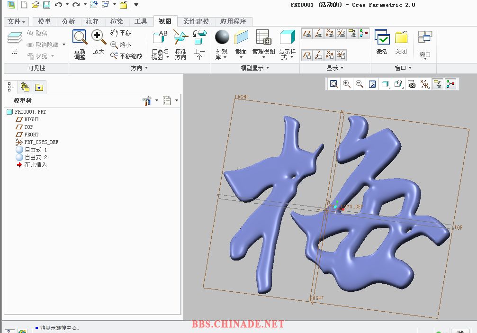
Task: Open the 层 (Layers) tool
Action: pos(15,43)
